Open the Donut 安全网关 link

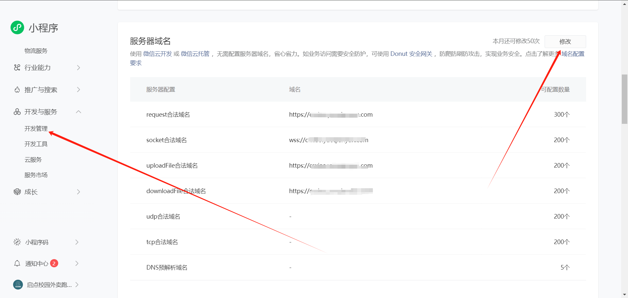coord(411,54)
